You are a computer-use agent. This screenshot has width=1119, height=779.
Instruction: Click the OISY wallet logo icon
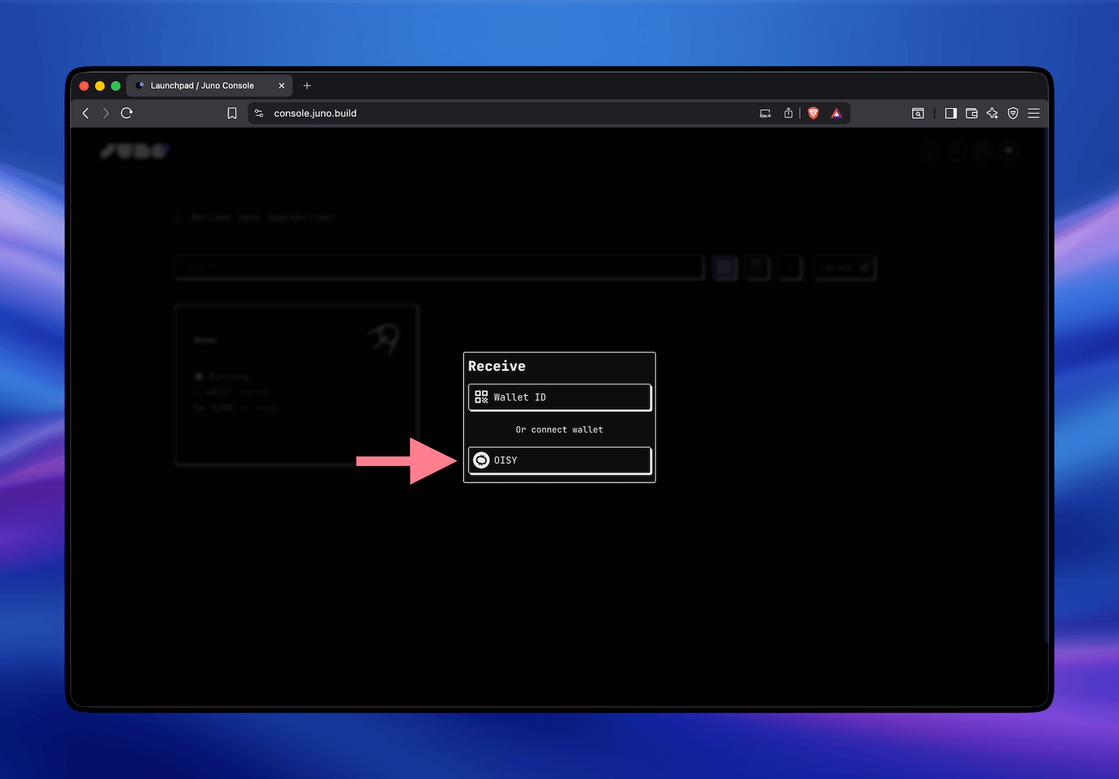pos(480,460)
